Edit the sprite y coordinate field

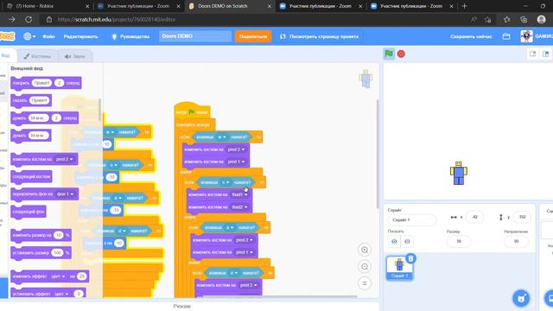522,217
